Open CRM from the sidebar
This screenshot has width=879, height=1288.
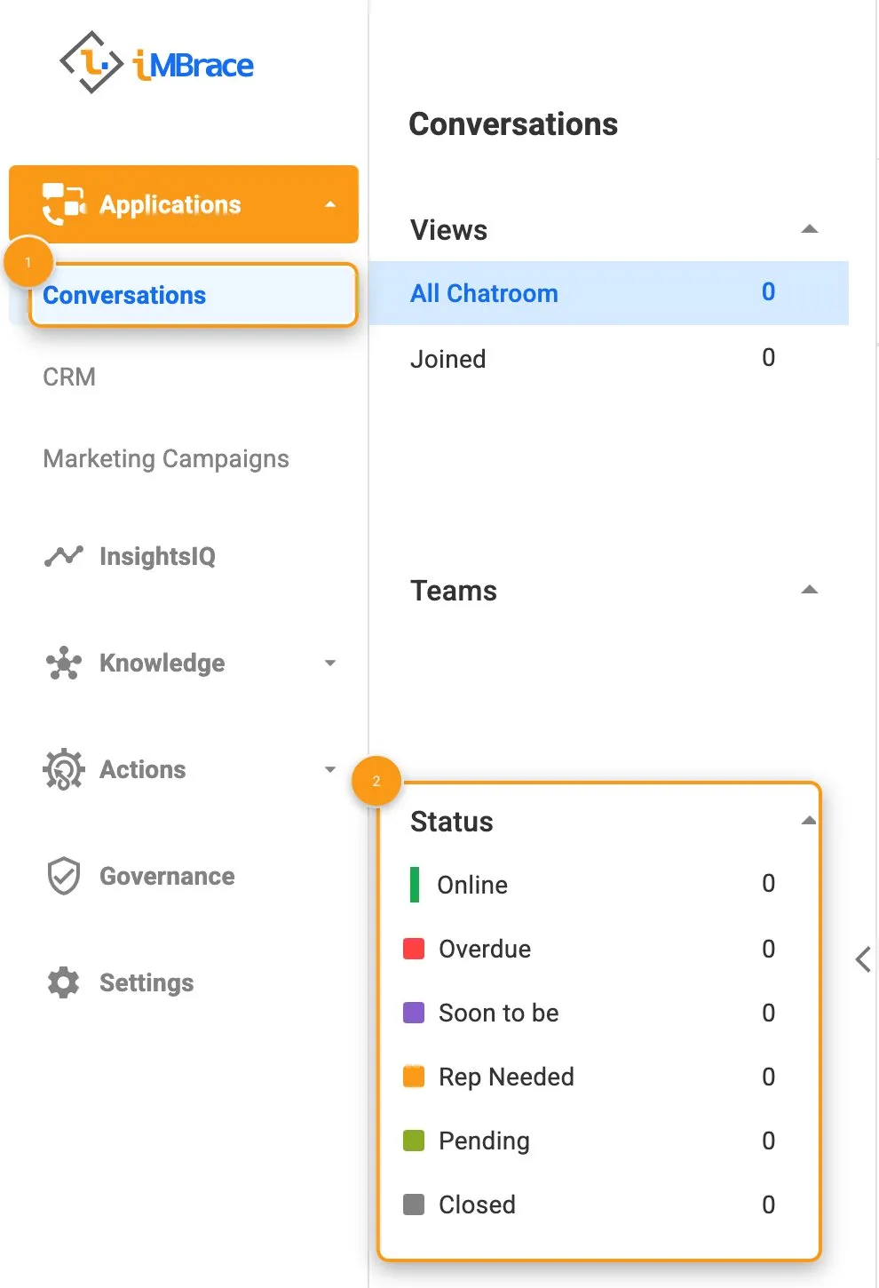[69, 377]
